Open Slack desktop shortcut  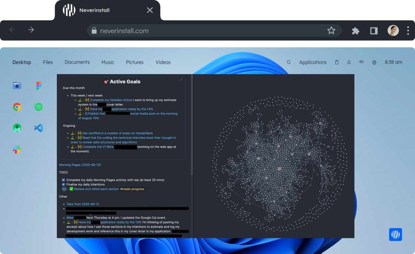pos(17,149)
